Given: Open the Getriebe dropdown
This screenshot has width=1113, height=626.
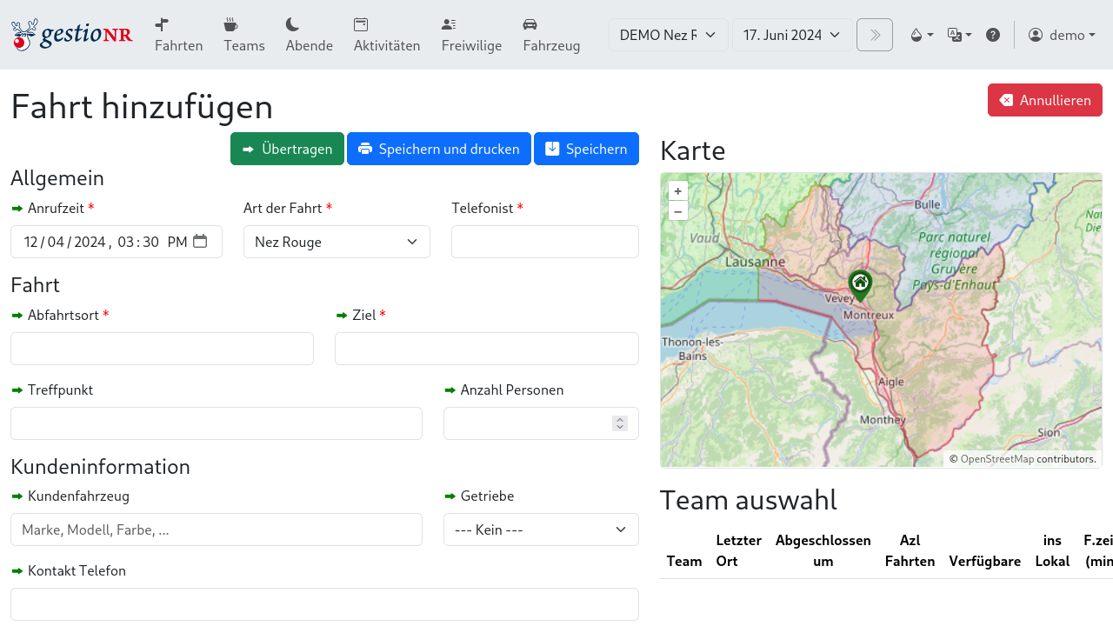Looking at the screenshot, I should coord(541,529).
